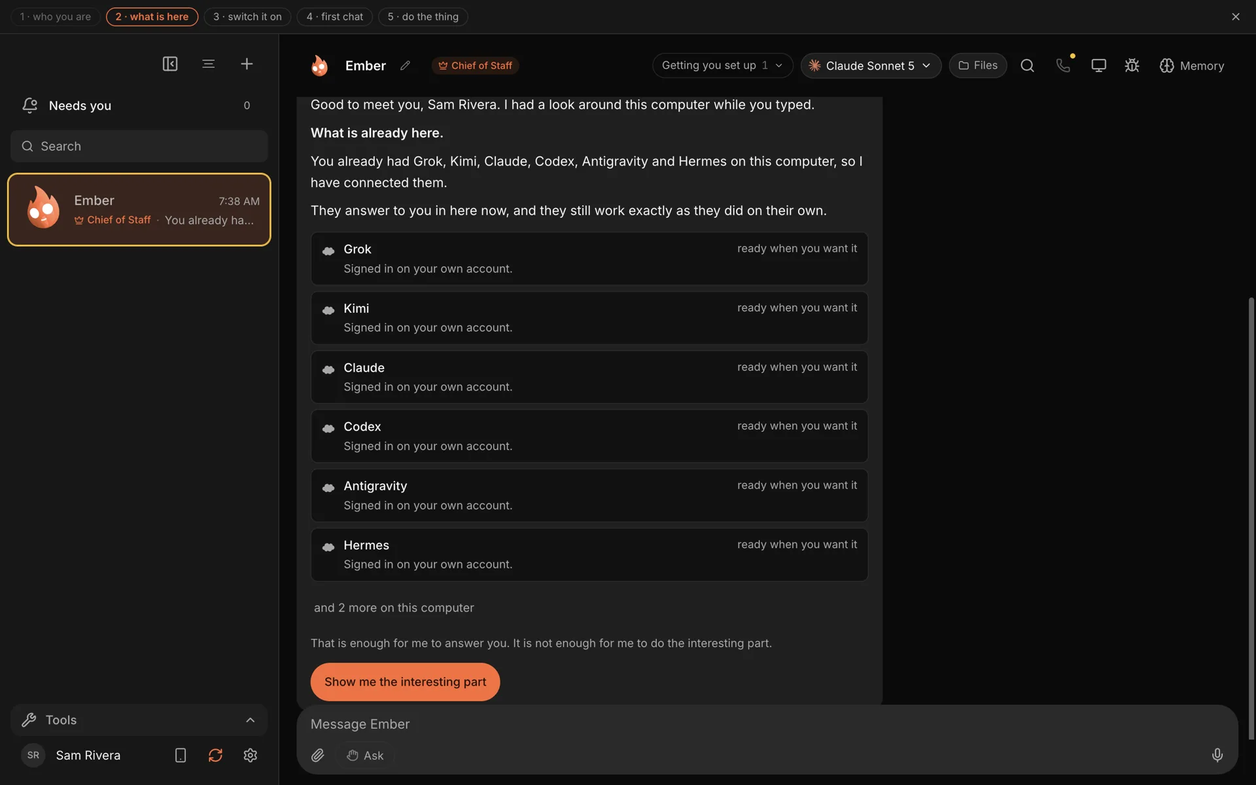Screen dimensions: 1256x785
Task: Open the sidebar list view icon
Action: 209,63
